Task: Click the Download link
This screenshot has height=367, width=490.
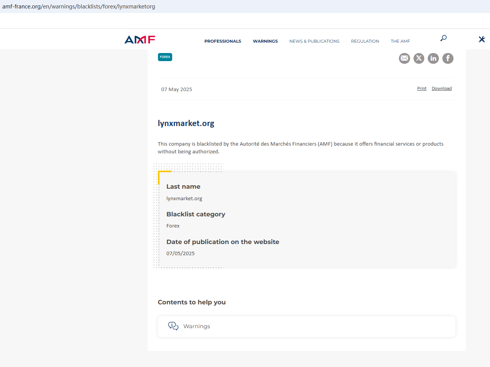Action: tap(442, 88)
